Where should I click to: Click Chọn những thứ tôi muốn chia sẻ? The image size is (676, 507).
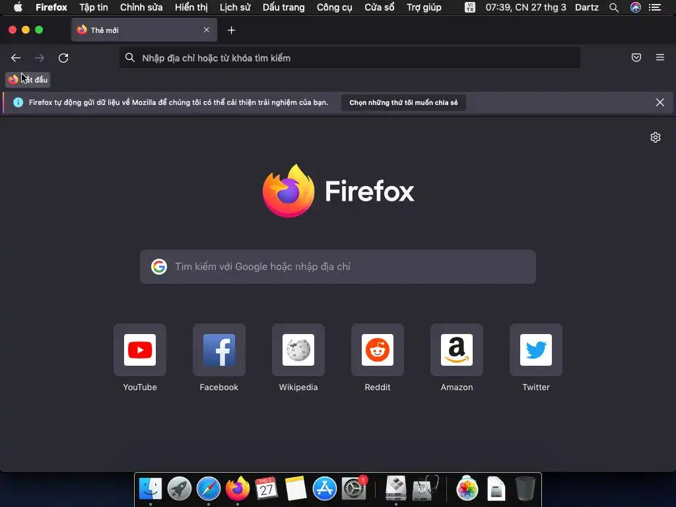403,102
